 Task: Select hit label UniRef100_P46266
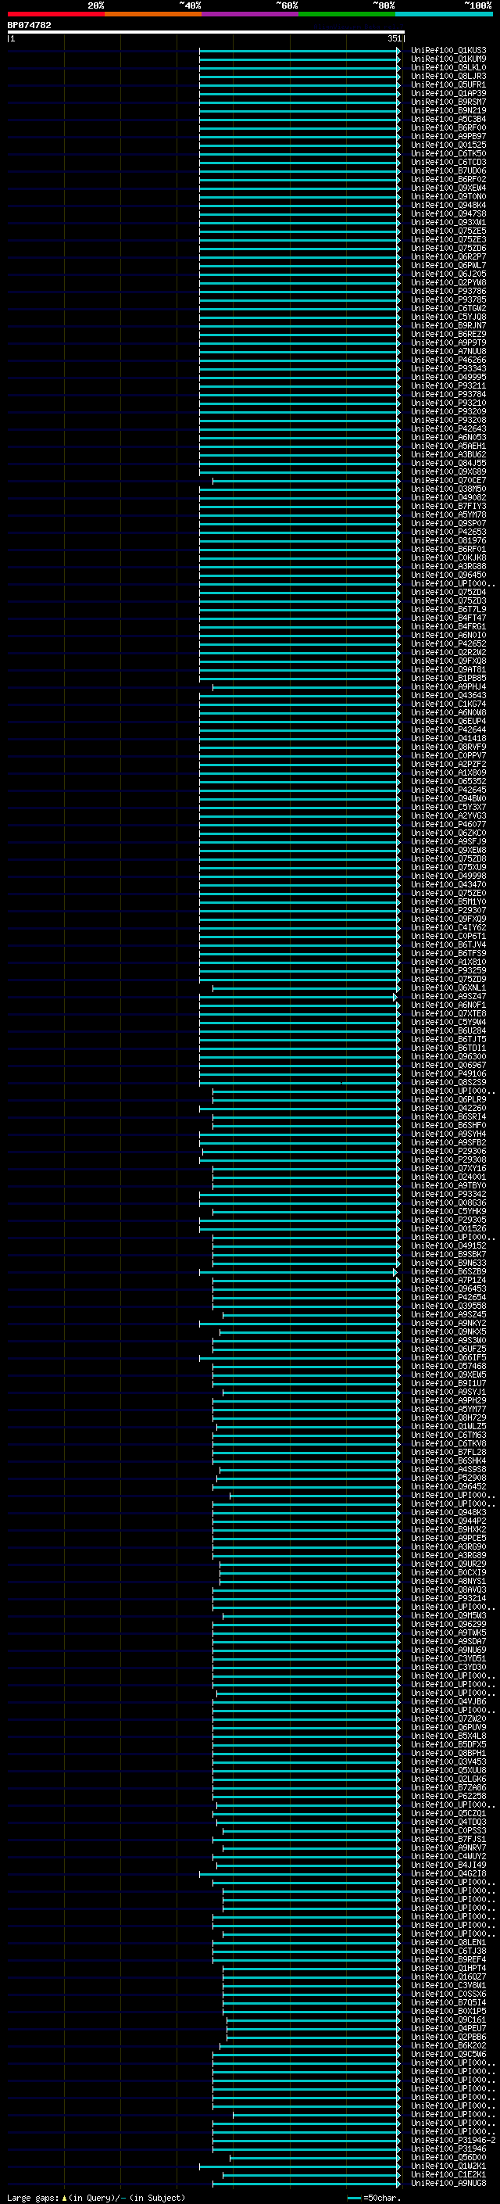pos(448,360)
